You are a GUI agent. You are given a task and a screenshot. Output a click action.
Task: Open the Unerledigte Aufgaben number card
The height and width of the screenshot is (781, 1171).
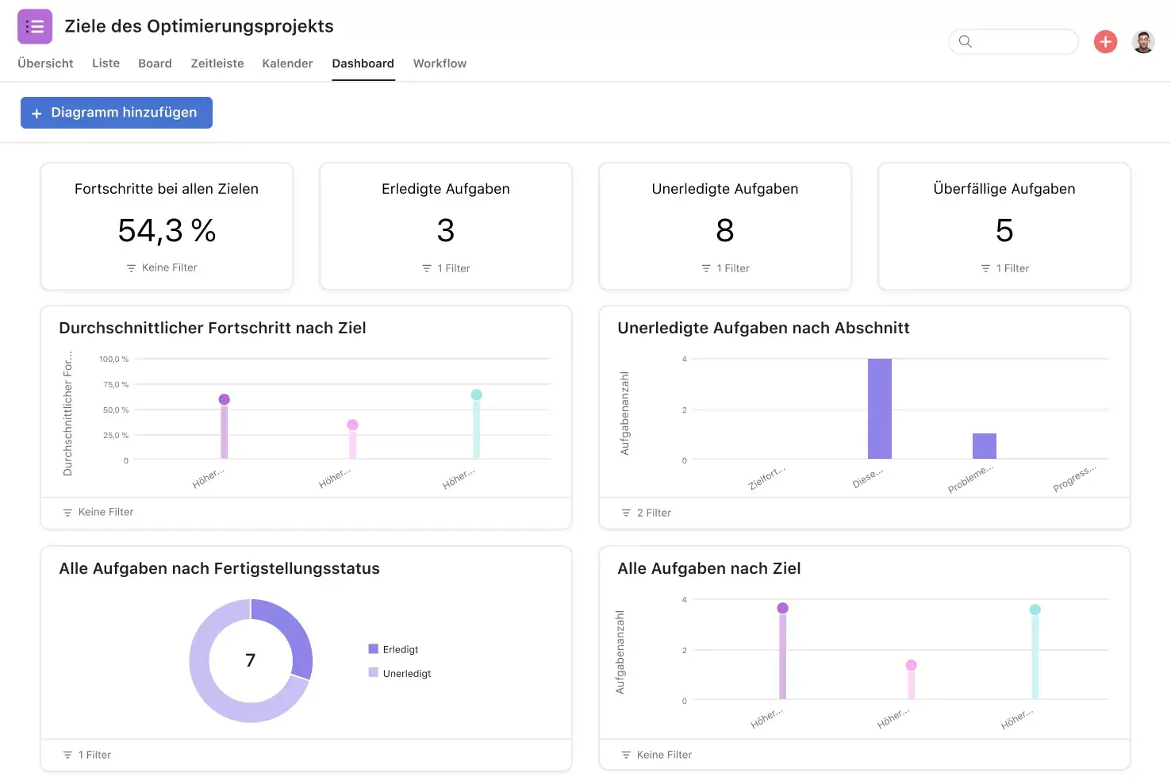725,227
